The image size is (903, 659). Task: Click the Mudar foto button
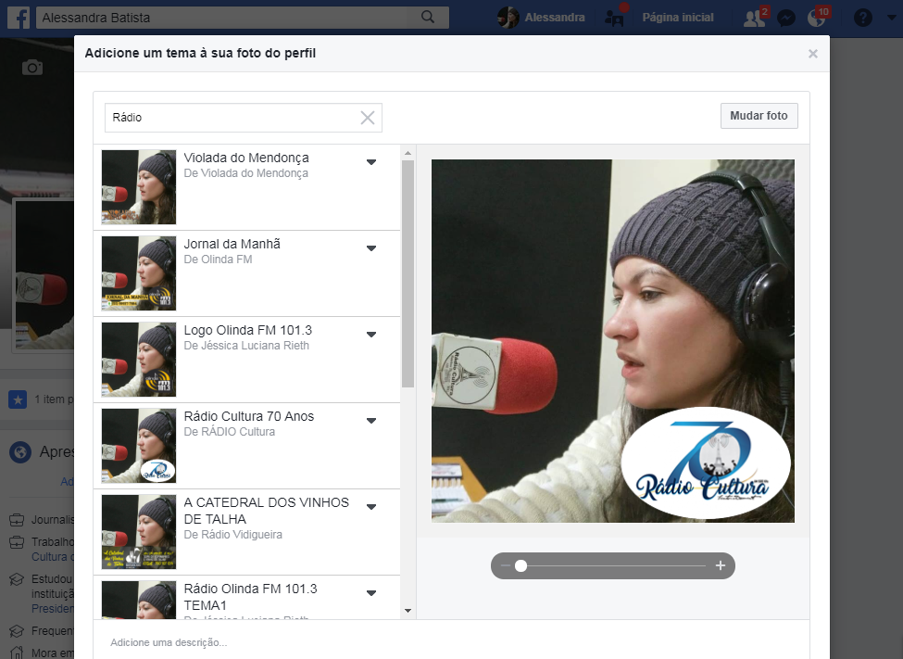pyautogui.click(x=759, y=116)
